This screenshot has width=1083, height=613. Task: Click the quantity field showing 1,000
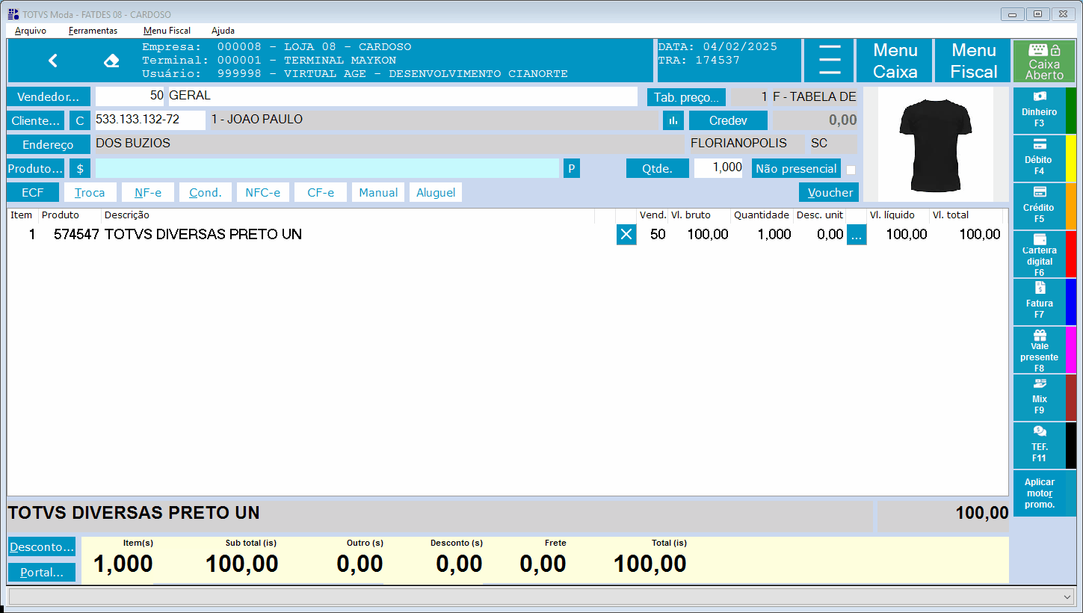[x=718, y=168]
